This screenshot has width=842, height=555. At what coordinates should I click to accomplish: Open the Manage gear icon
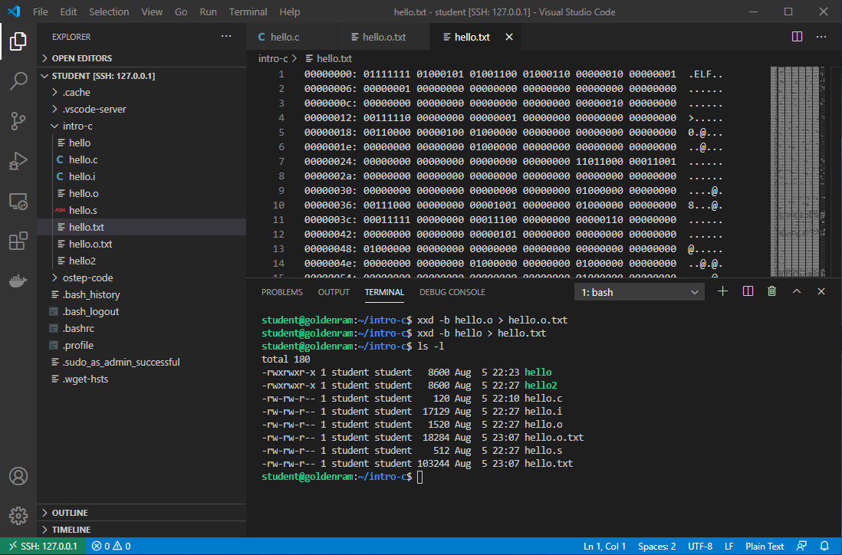[x=18, y=516]
